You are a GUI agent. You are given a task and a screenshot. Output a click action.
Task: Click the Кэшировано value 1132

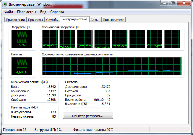[52, 91]
